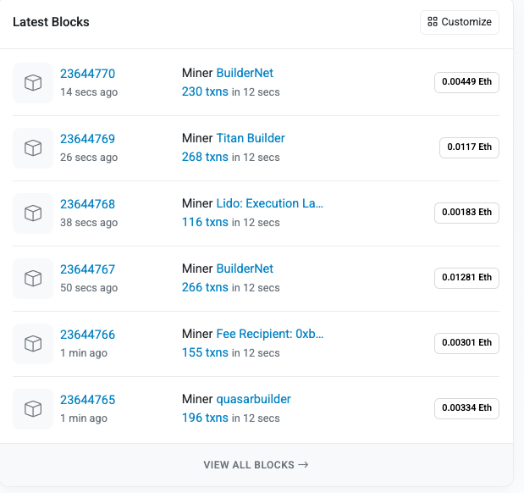Screen dimensions: 524x493
Task: View miner Titan Builder profile
Action: [x=251, y=138]
